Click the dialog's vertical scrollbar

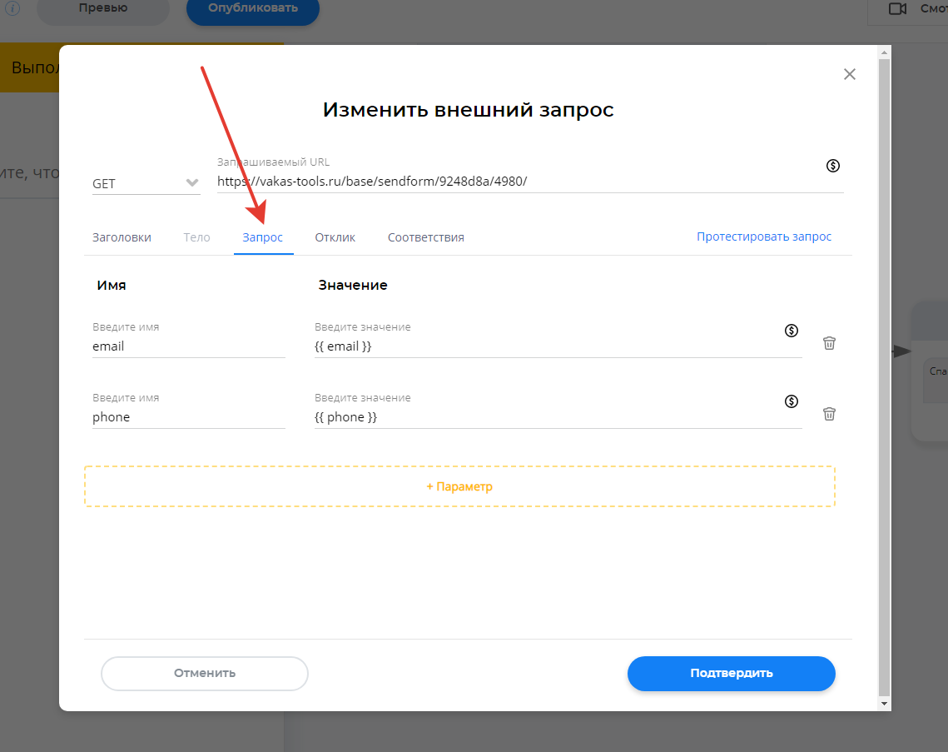(x=884, y=375)
